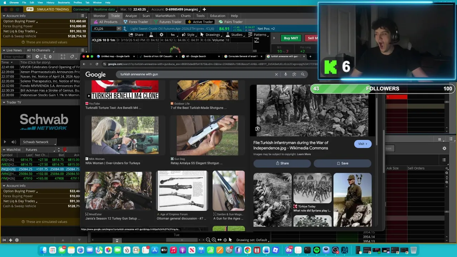Open chart settings gear in thinkorswim toolbar
Screen dimensions: 457x257
(x=161, y=35)
